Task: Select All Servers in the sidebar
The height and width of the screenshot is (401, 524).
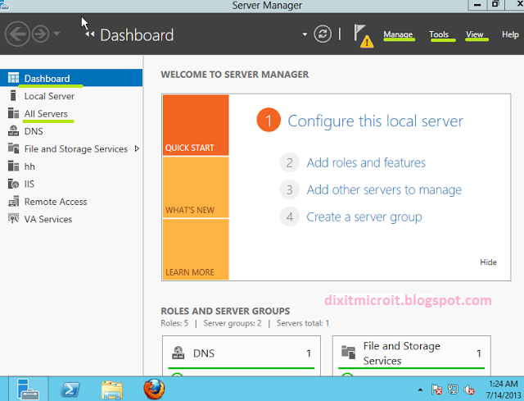Action: (71, 114)
